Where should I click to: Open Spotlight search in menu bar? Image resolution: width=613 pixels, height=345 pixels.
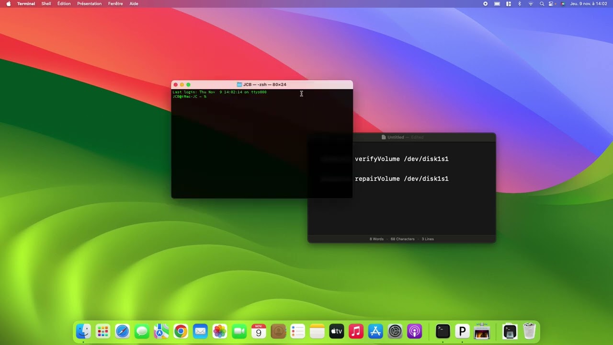(x=542, y=4)
